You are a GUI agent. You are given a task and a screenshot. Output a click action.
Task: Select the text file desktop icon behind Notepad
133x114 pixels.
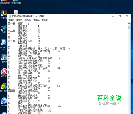point(16,12)
